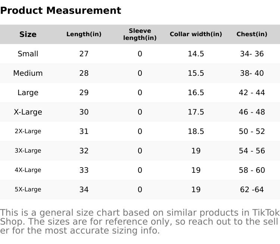The width and height of the screenshot is (280, 244).
Task: Click the general size chart disclaimer text
Action: click(x=140, y=222)
